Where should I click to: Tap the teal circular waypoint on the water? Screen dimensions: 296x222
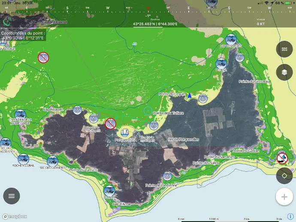click(x=148, y=111)
